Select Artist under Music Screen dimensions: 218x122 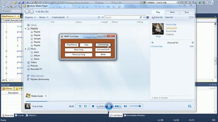tap(36, 52)
